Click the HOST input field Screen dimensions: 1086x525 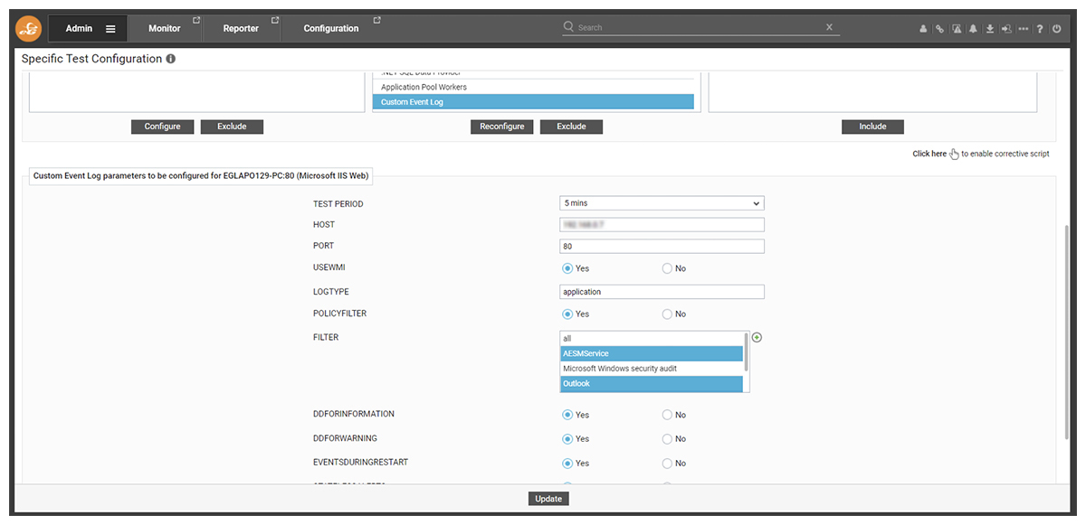tap(662, 225)
